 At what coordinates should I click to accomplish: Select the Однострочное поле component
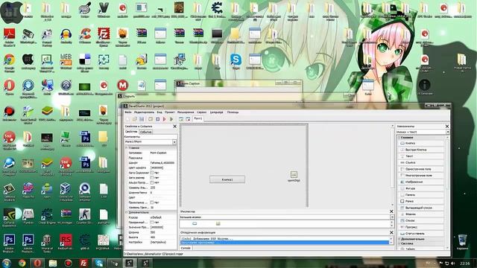pyautogui.click(x=420, y=169)
